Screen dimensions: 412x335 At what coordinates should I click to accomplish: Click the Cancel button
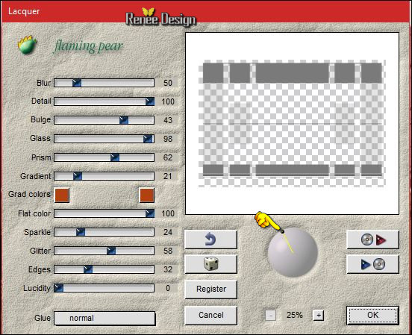(x=211, y=315)
